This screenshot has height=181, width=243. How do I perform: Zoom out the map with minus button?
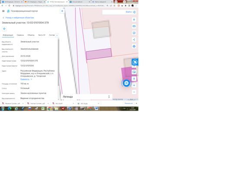(x=134, y=92)
